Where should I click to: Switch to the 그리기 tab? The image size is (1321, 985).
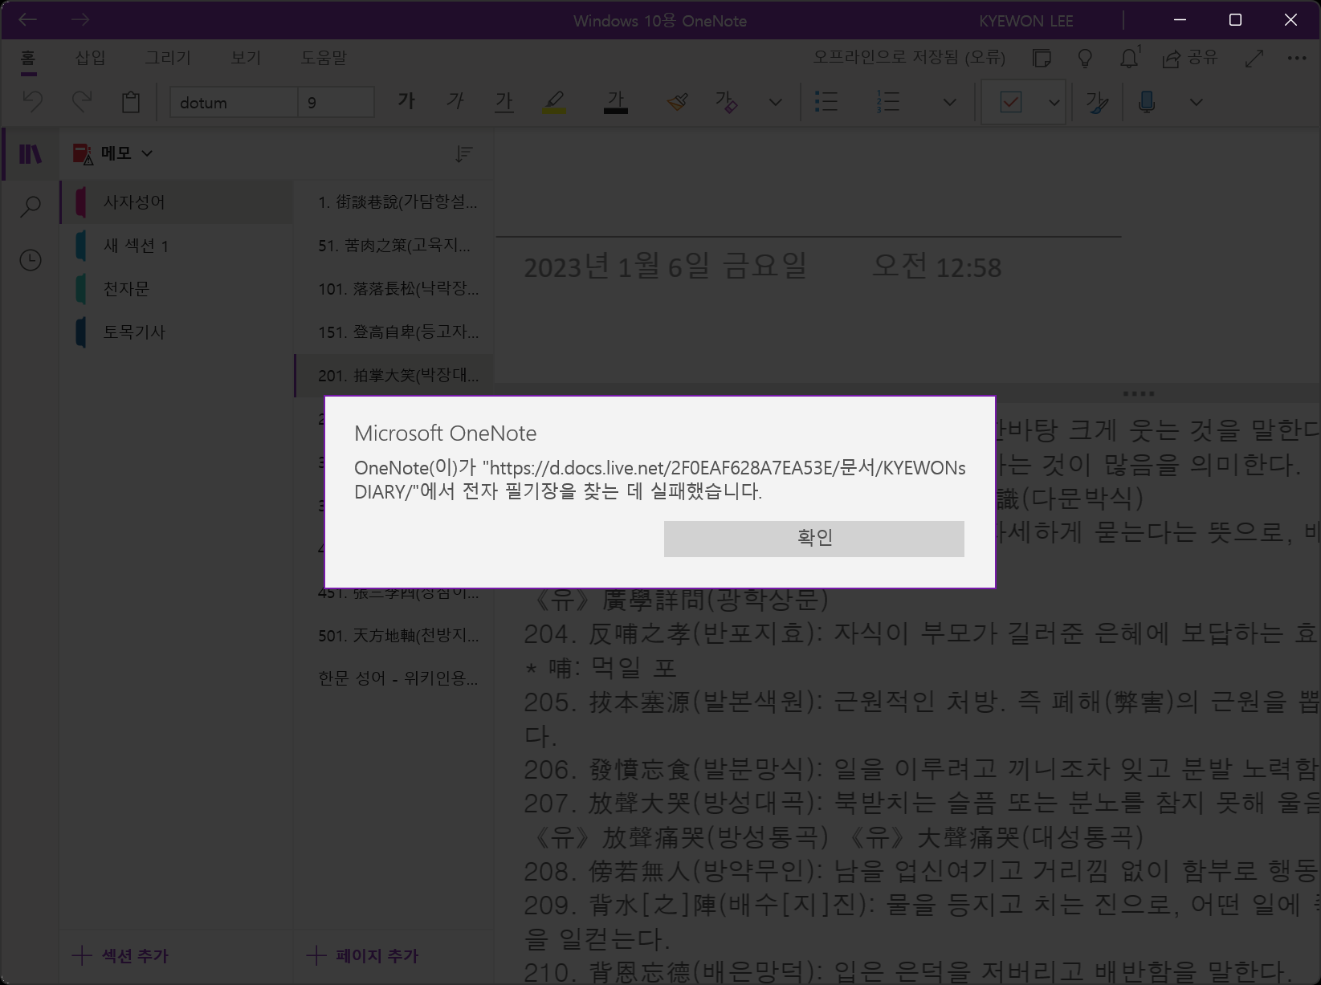168,58
